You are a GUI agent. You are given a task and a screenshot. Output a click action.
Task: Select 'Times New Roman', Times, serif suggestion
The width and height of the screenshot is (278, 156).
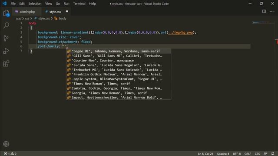tap(119, 84)
